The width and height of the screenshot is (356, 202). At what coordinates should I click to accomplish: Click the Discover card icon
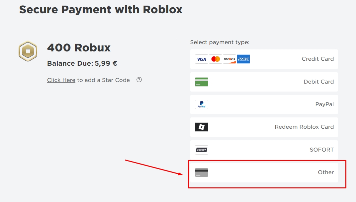coord(229,59)
